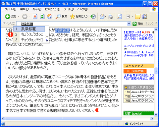Expand the IME candidate list chevron
Image resolution: width=159 pixels, height=127 pixels.
[47, 36]
